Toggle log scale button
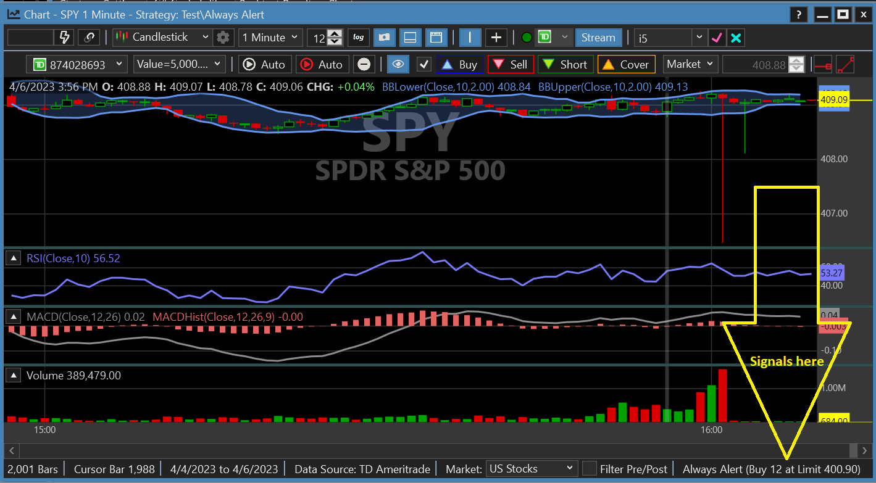The image size is (876, 483). 359,37
